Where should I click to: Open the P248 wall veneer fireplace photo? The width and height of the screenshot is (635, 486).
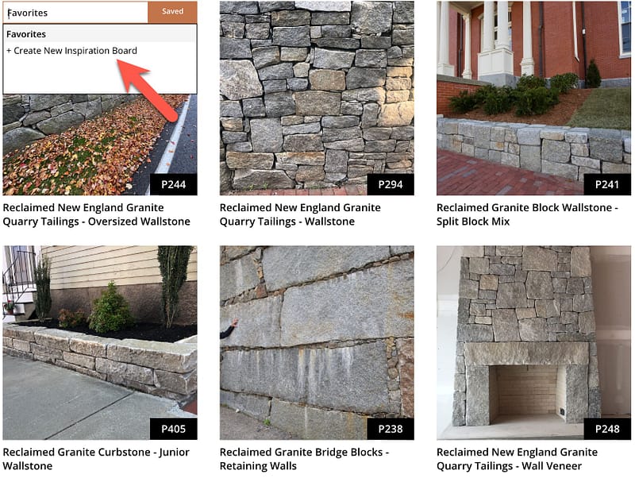pos(533,342)
